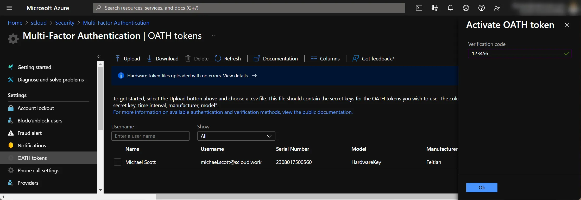Click the Columns list icon
This screenshot has height=200, width=581.
coord(314,59)
